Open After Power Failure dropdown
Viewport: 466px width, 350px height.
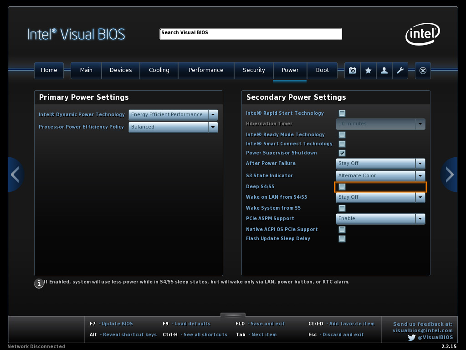pos(380,164)
